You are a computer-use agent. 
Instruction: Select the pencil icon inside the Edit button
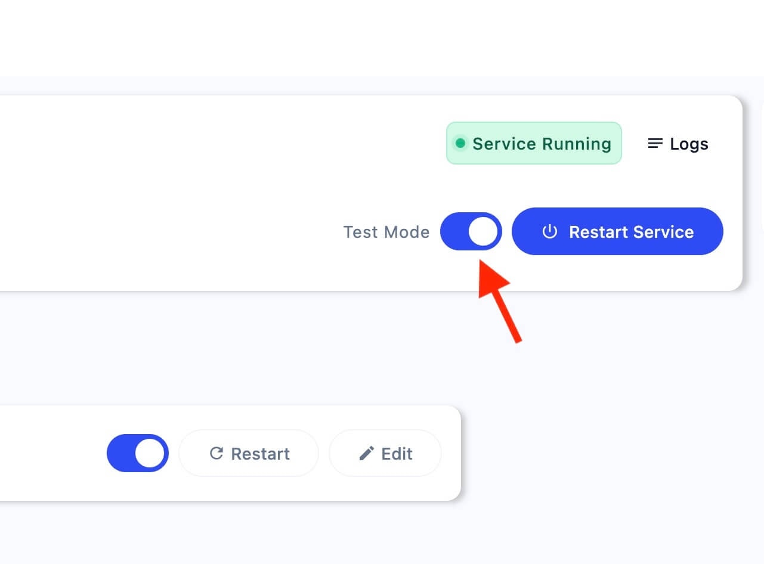pyautogui.click(x=367, y=453)
